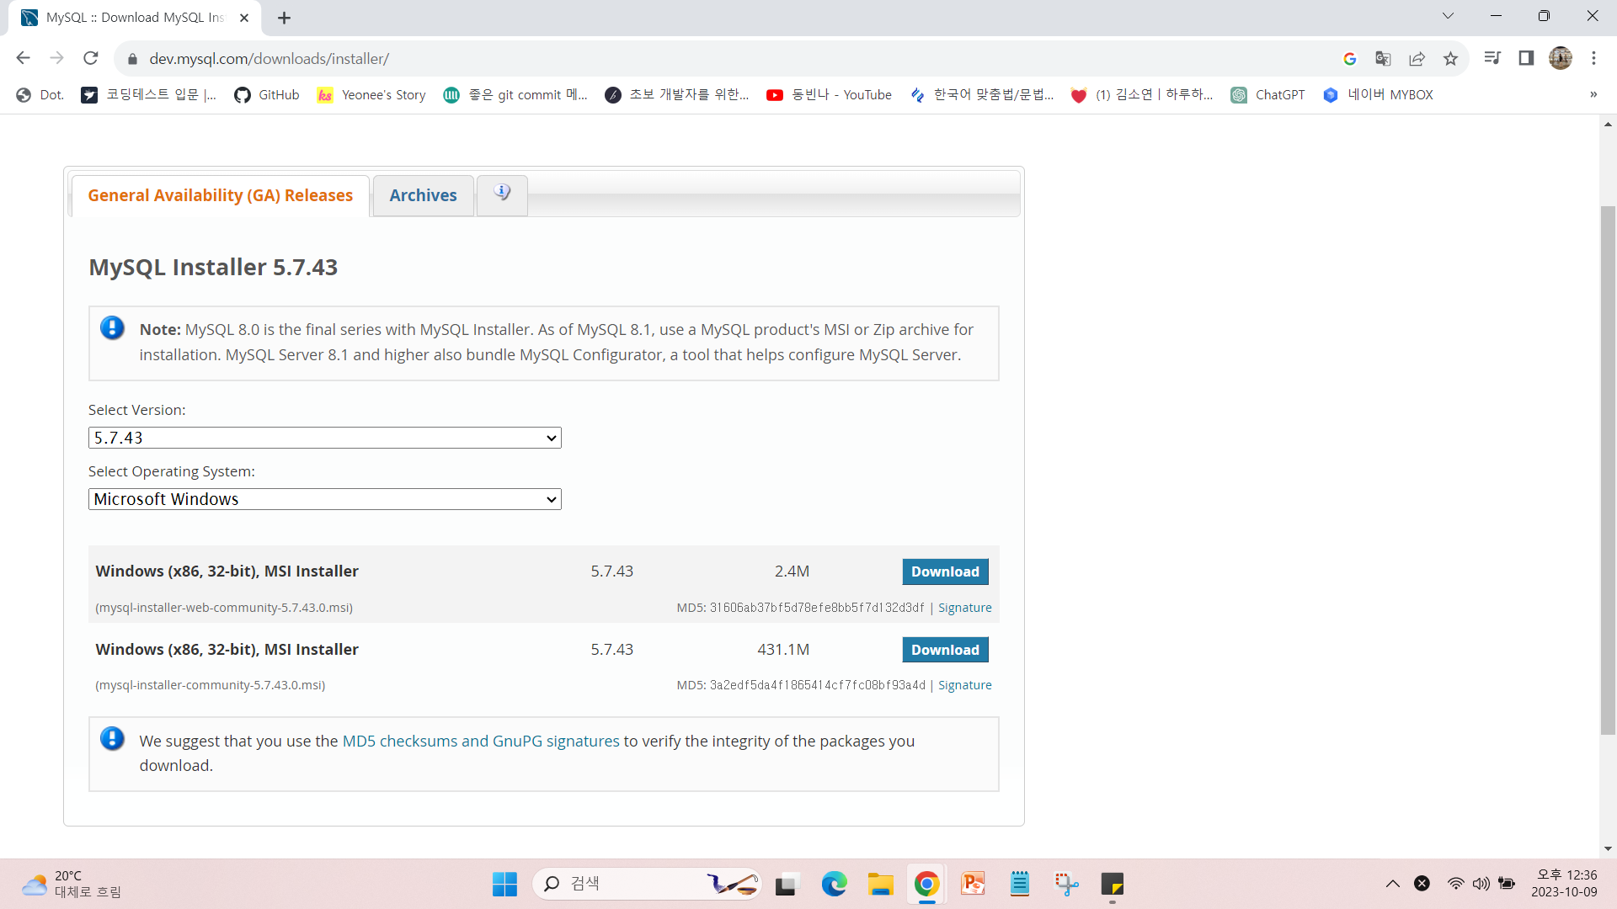The width and height of the screenshot is (1617, 909).
Task: Open the GitHub bookmark
Action: coord(267,95)
